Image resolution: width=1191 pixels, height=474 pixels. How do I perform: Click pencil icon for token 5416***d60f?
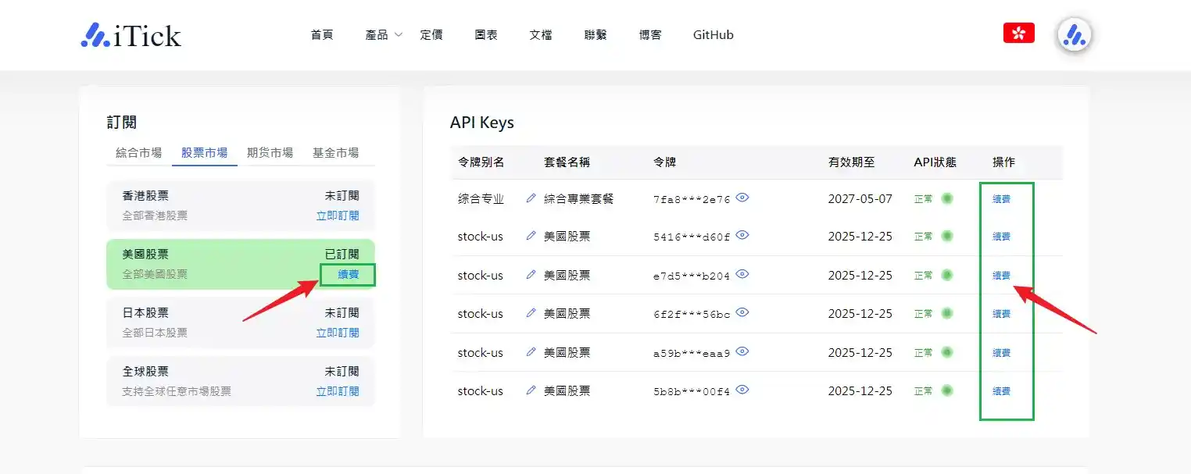click(531, 236)
